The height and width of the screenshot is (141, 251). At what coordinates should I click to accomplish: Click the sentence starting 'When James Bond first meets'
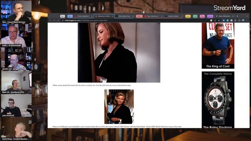[92, 85]
